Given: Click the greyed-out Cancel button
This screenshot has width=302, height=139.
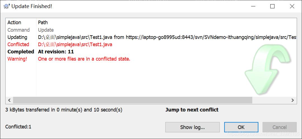Looking at the screenshot, I should pos(279,127).
